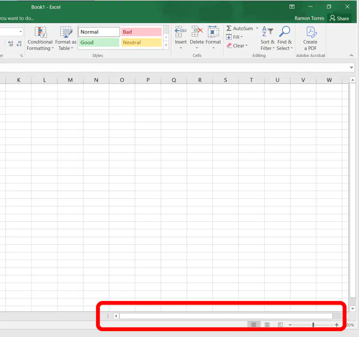Click Create a PDF icon
The height and width of the screenshot is (337, 359).
(311, 32)
